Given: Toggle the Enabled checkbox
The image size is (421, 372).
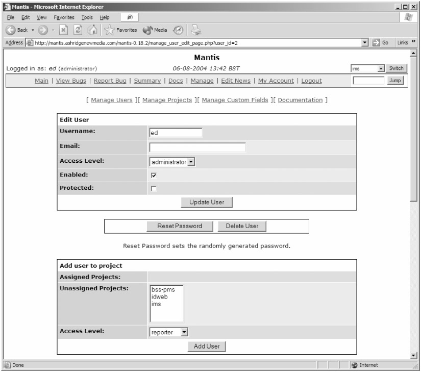Looking at the screenshot, I should [x=153, y=175].
